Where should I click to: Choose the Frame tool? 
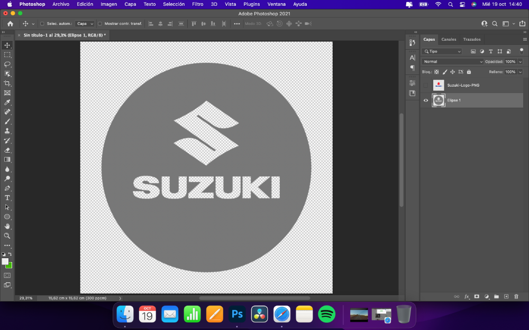click(7, 92)
